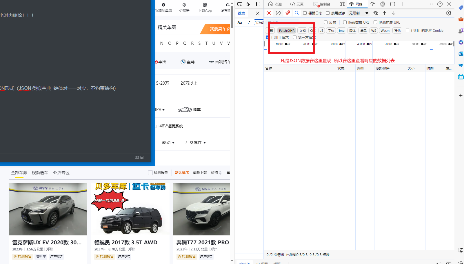
Task: Enable 禁用缓存 checkbox
Action: [328, 13]
